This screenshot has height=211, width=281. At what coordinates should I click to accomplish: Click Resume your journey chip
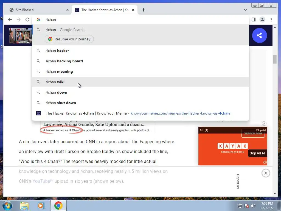click(69, 39)
